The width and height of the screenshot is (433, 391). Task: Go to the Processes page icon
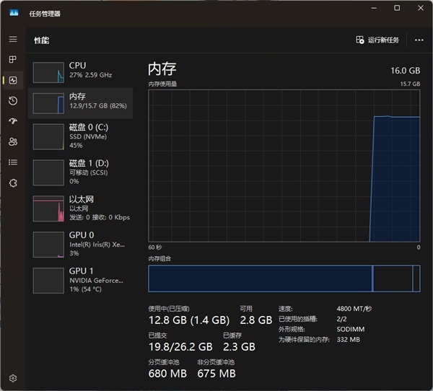(12, 59)
